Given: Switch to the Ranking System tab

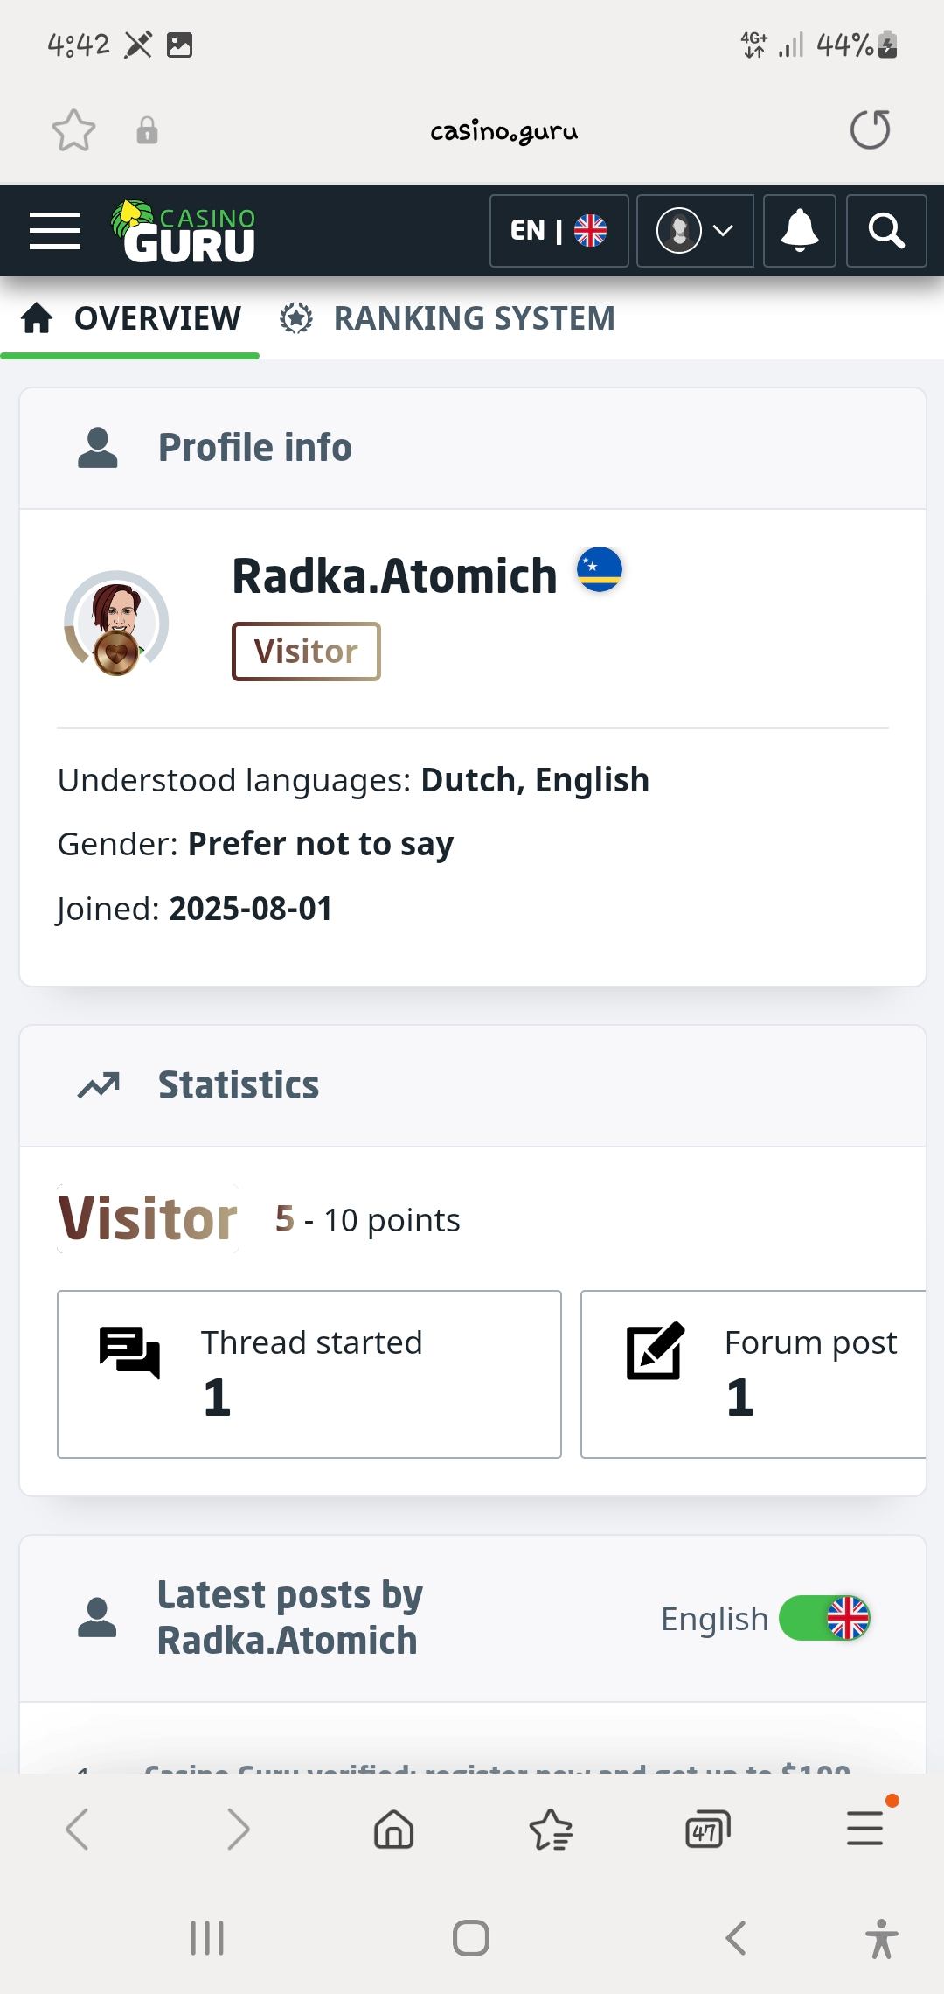Looking at the screenshot, I should [x=448, y=318].
